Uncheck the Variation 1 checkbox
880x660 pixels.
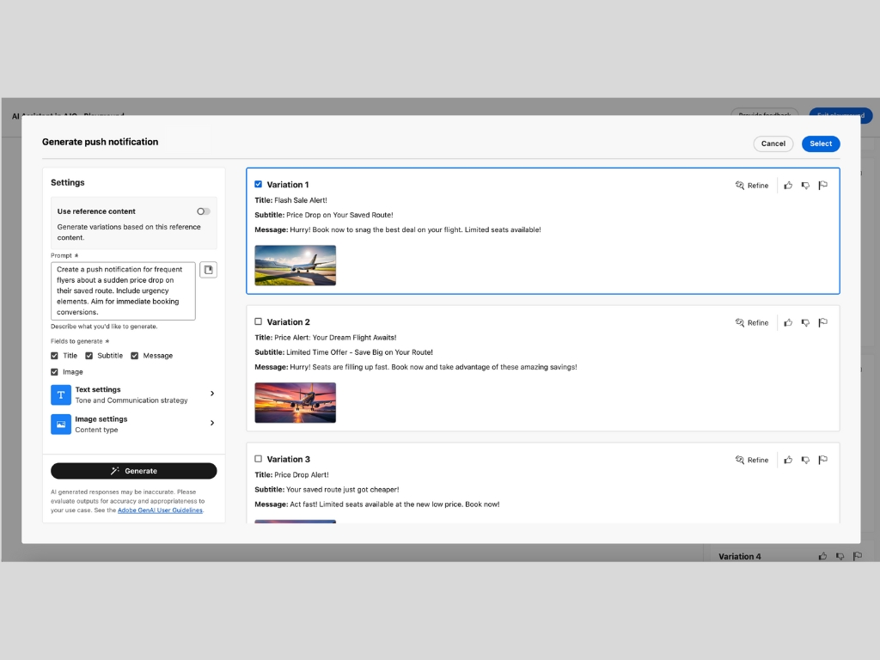pyautogui.click(x=259, y=184)
